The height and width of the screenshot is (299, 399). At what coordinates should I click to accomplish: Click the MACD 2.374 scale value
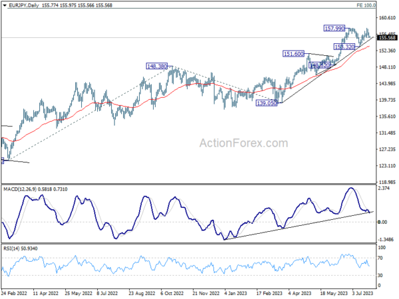[x=384, y=188]
